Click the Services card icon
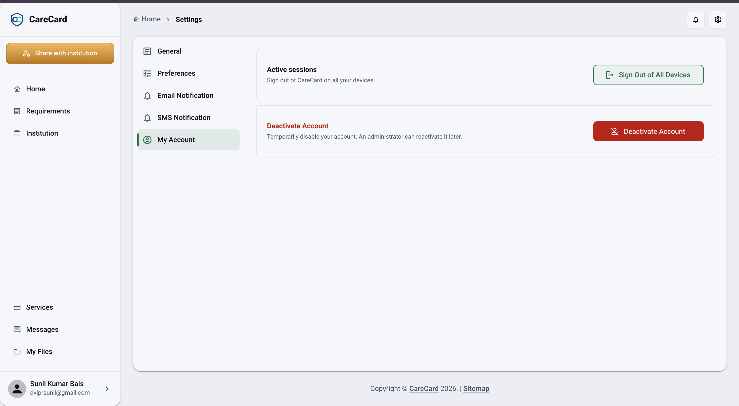Viewport: 739px width, 406px height. pyautogui.click(x=17, y=307)
